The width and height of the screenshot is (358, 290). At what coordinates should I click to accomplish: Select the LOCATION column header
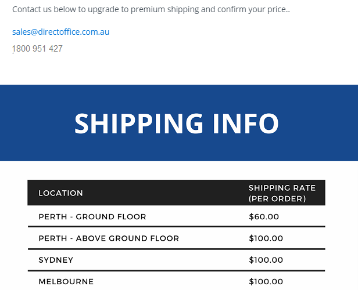click(x=60, y=193)
